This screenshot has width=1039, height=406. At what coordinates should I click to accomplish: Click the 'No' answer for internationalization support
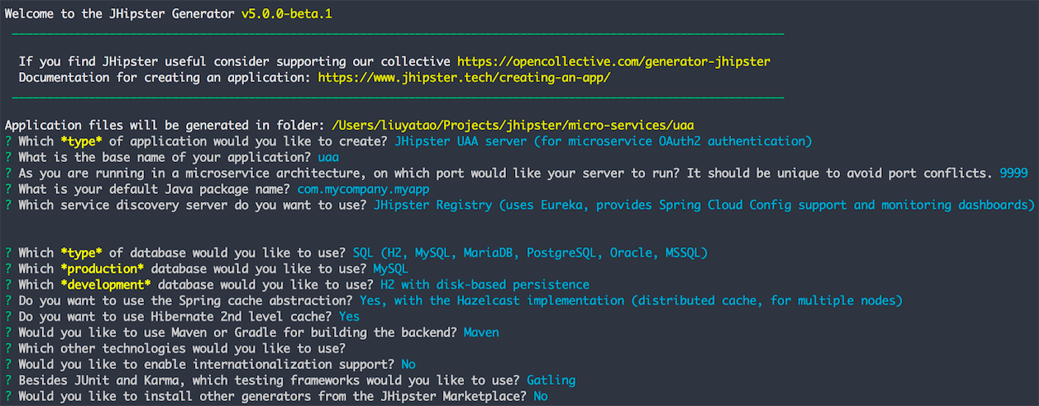(409, 364)
